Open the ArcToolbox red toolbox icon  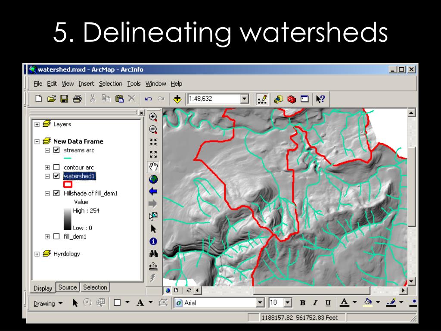click(x=292, y=99)
